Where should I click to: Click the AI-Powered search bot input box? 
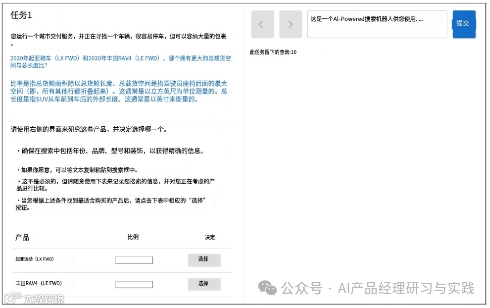click(x=377, y=24)
